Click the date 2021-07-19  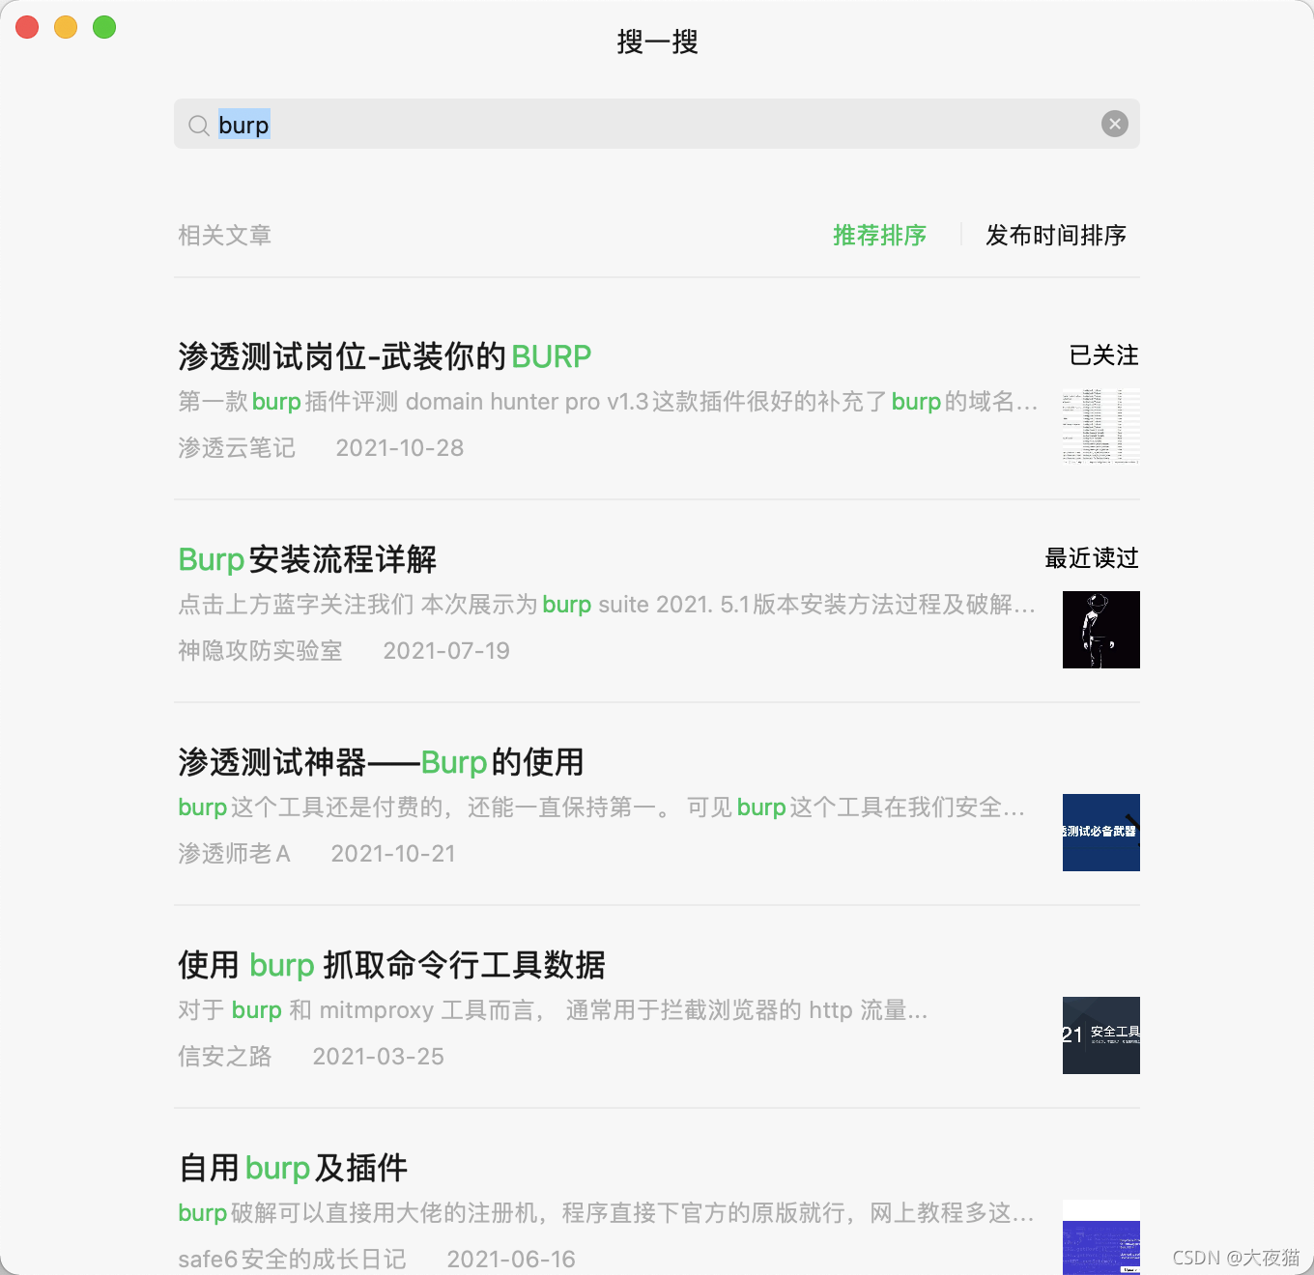(x=446, y=651)
